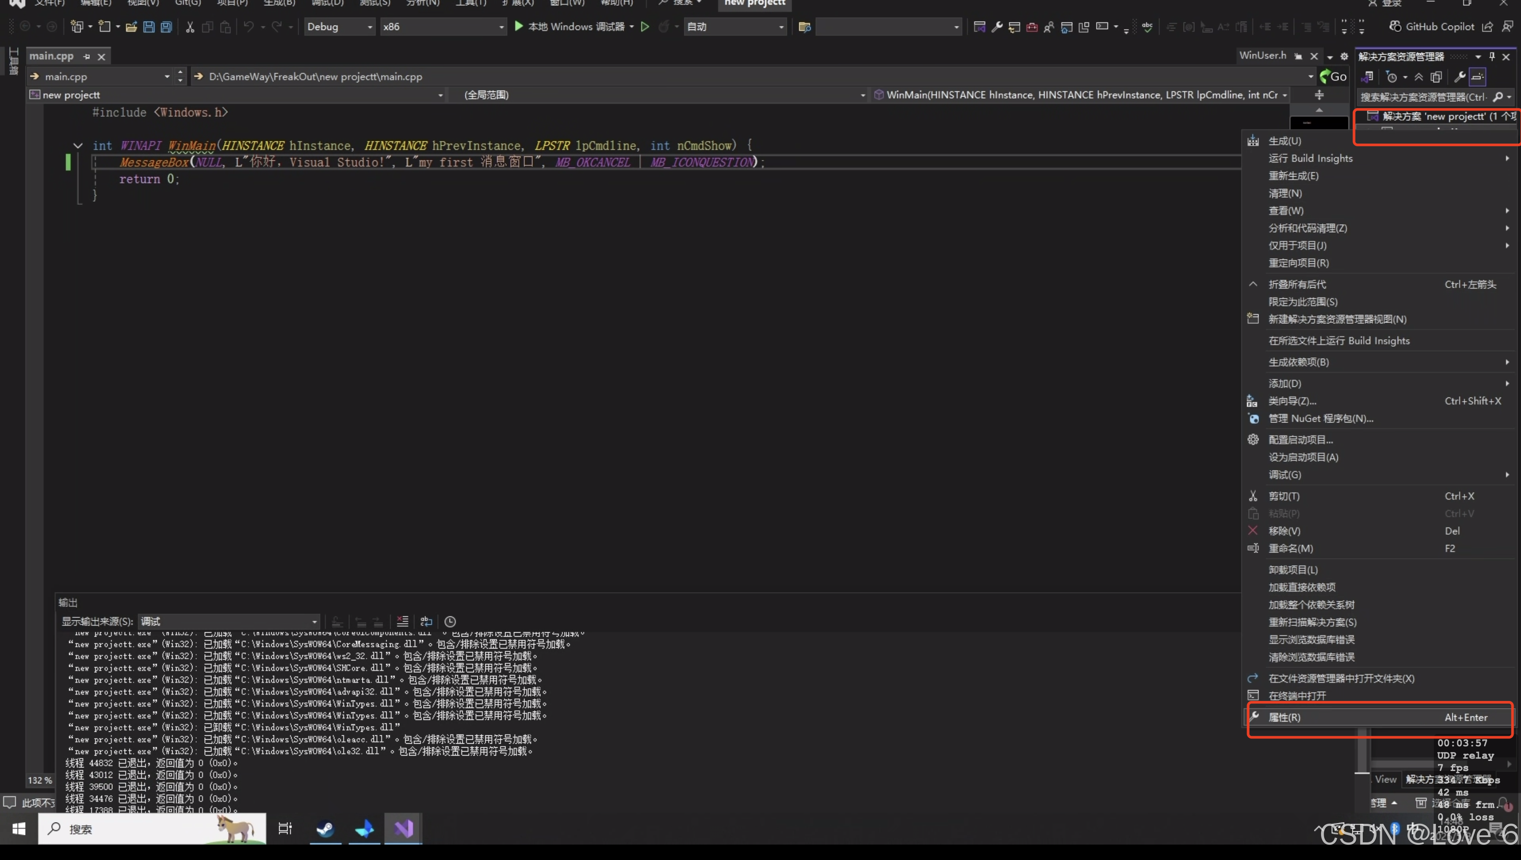
Task: Click the Solution Explorer search field
Action: (x=1423, y=97)
